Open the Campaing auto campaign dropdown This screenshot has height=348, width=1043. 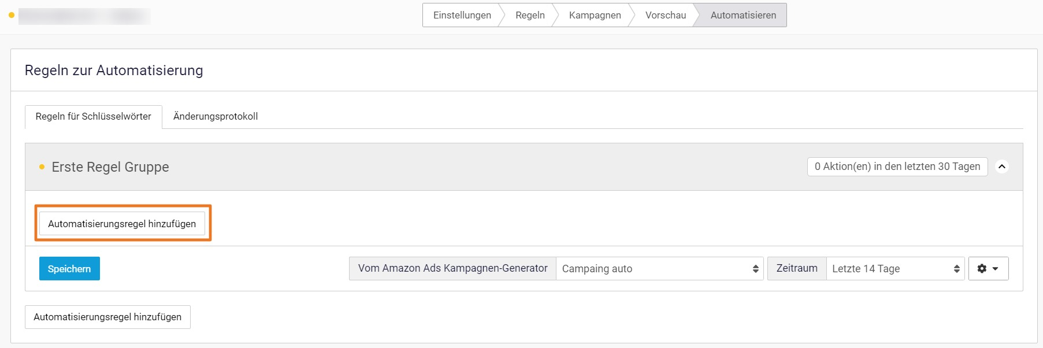pos(659,269)
